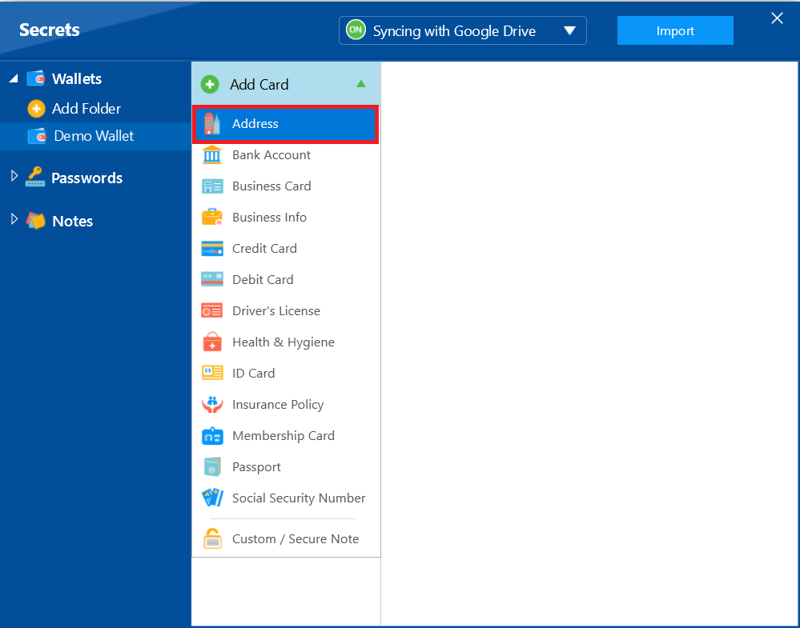Click the Credit Card icon
The width and height of the screenshot is (800, 628).
(x=211, y=249)
